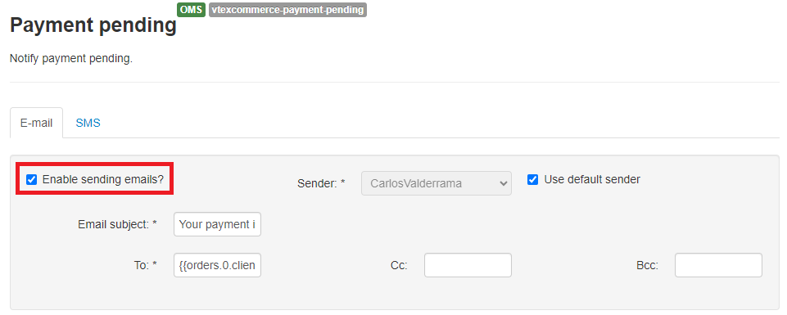Select the Bcc input box
This screenshot has height=315, width=787.
tap(718, 265)
